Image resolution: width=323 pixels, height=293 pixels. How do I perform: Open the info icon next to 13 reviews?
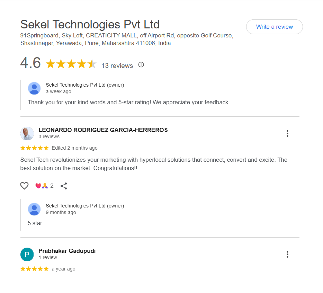point(141,64)
